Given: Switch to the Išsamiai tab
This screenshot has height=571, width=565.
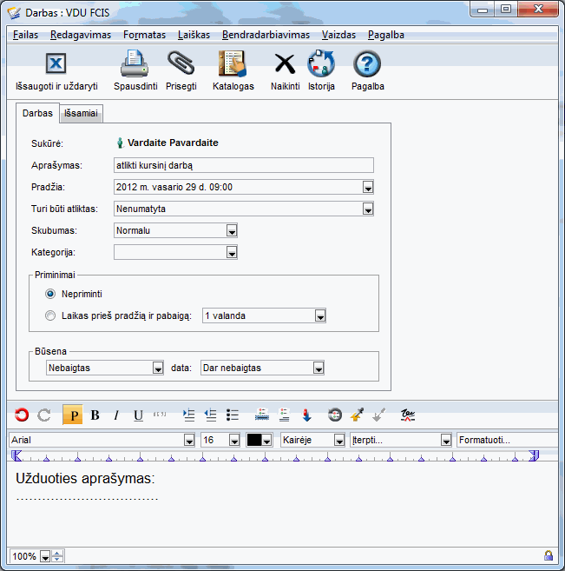Looking at the screenshot, I should (x=81, y=114).
